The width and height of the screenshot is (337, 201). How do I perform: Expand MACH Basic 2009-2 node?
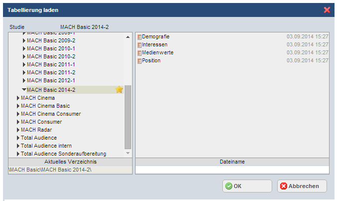click(24, 40)
